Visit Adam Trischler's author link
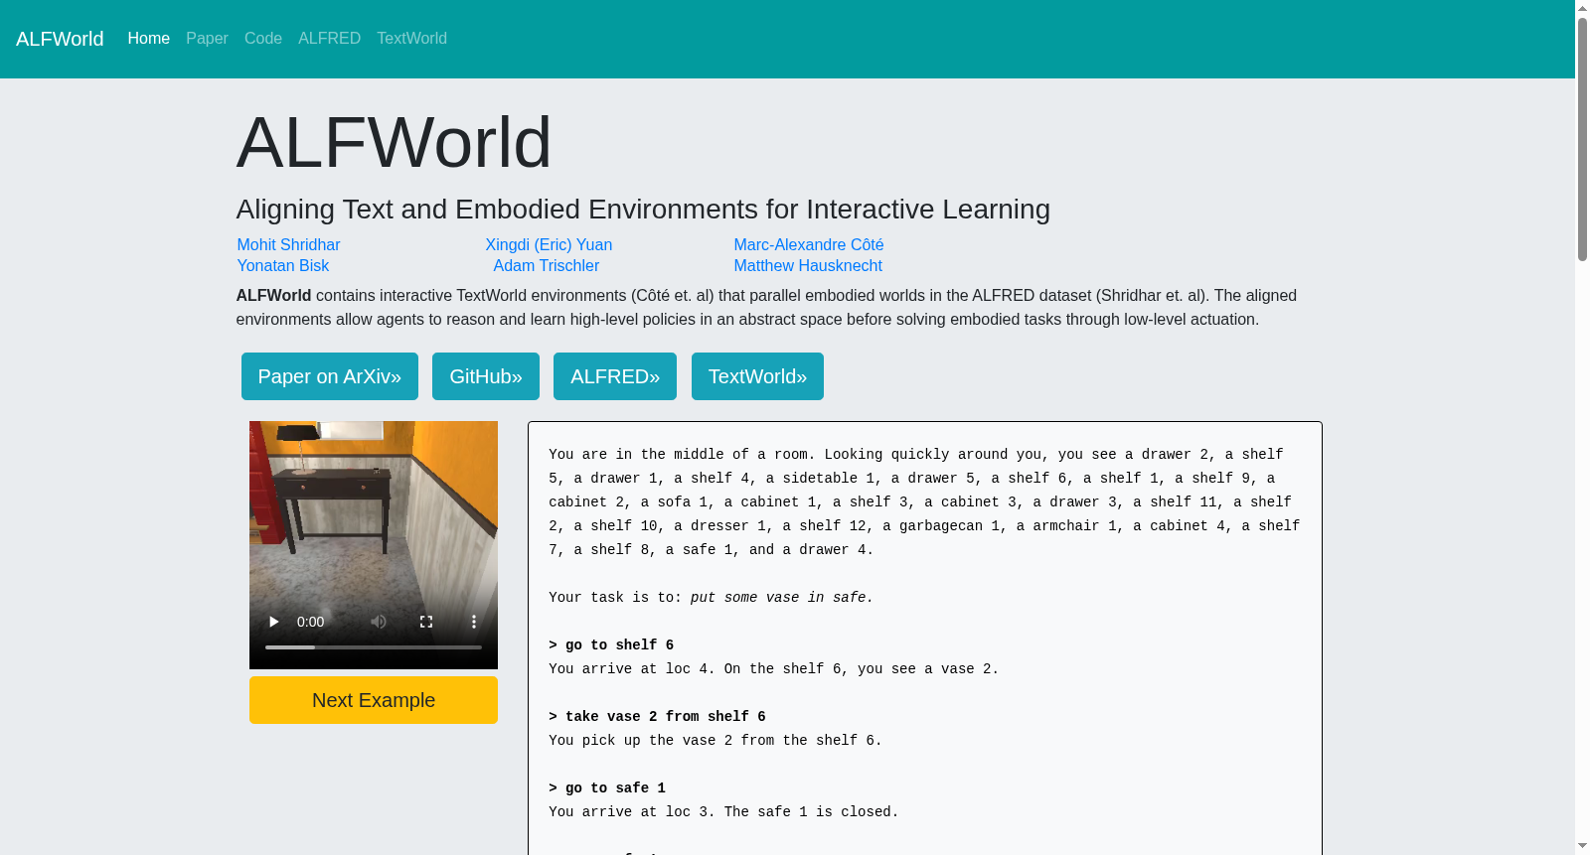This screenshot has height=855, width=1590. tap(547, 266)
